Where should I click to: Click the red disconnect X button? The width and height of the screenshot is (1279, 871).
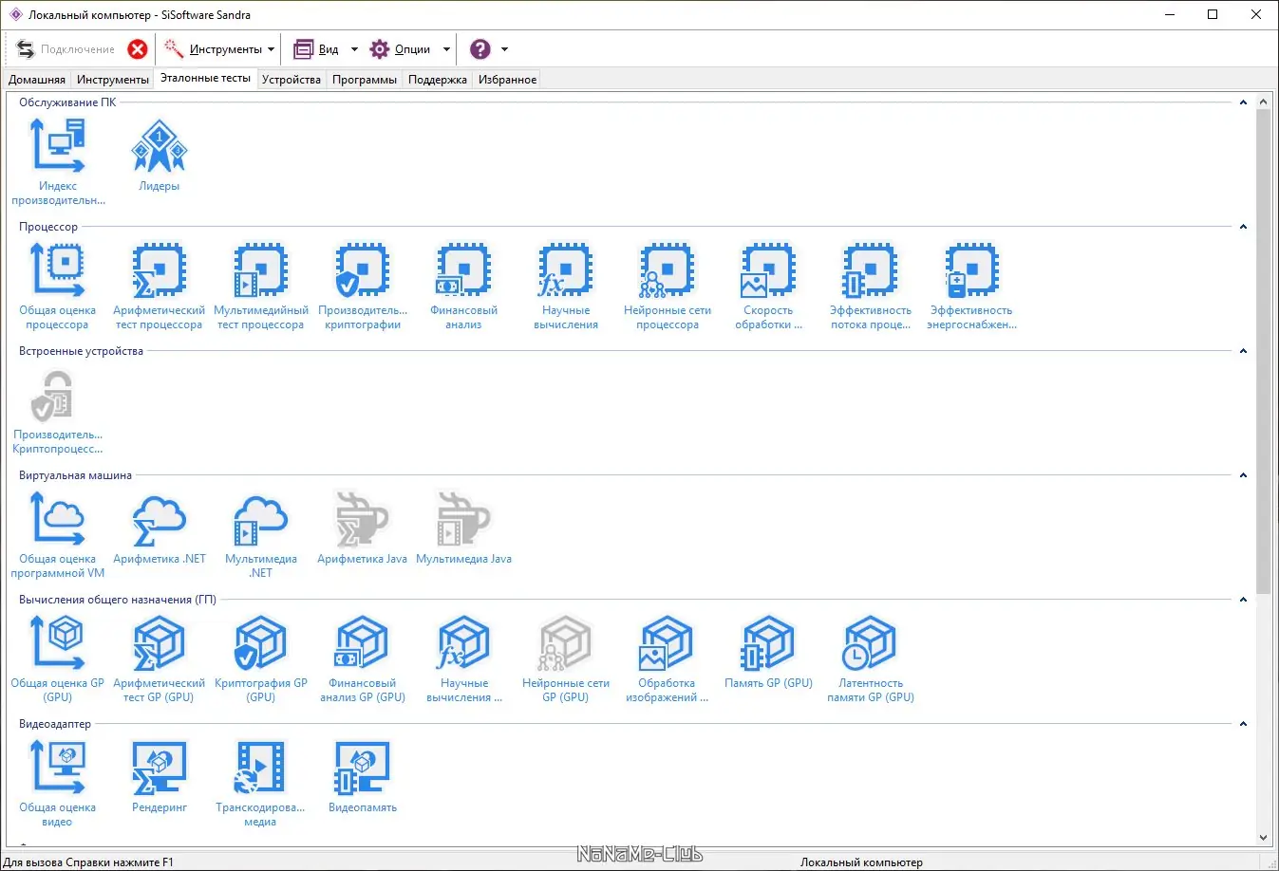coord(138,49)
